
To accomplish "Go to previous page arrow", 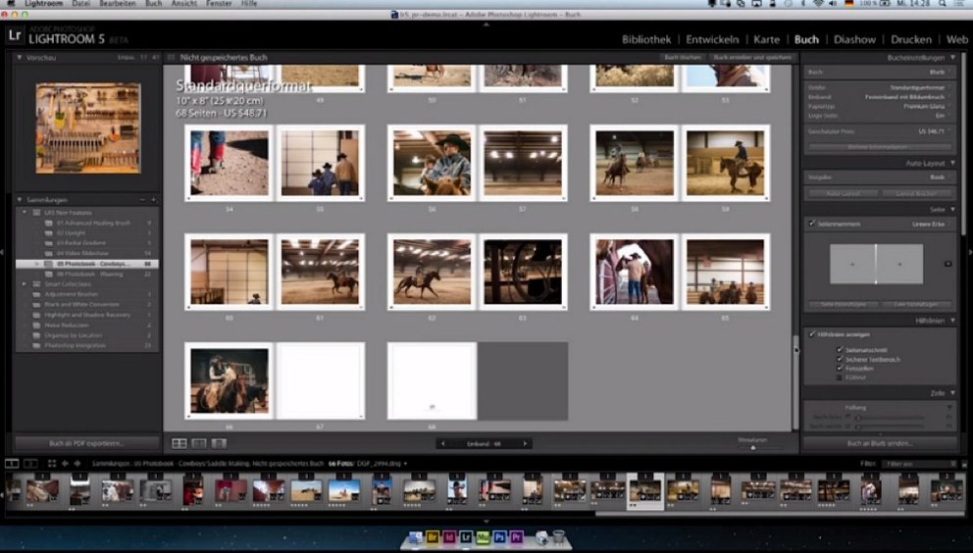I will (442, 444).
